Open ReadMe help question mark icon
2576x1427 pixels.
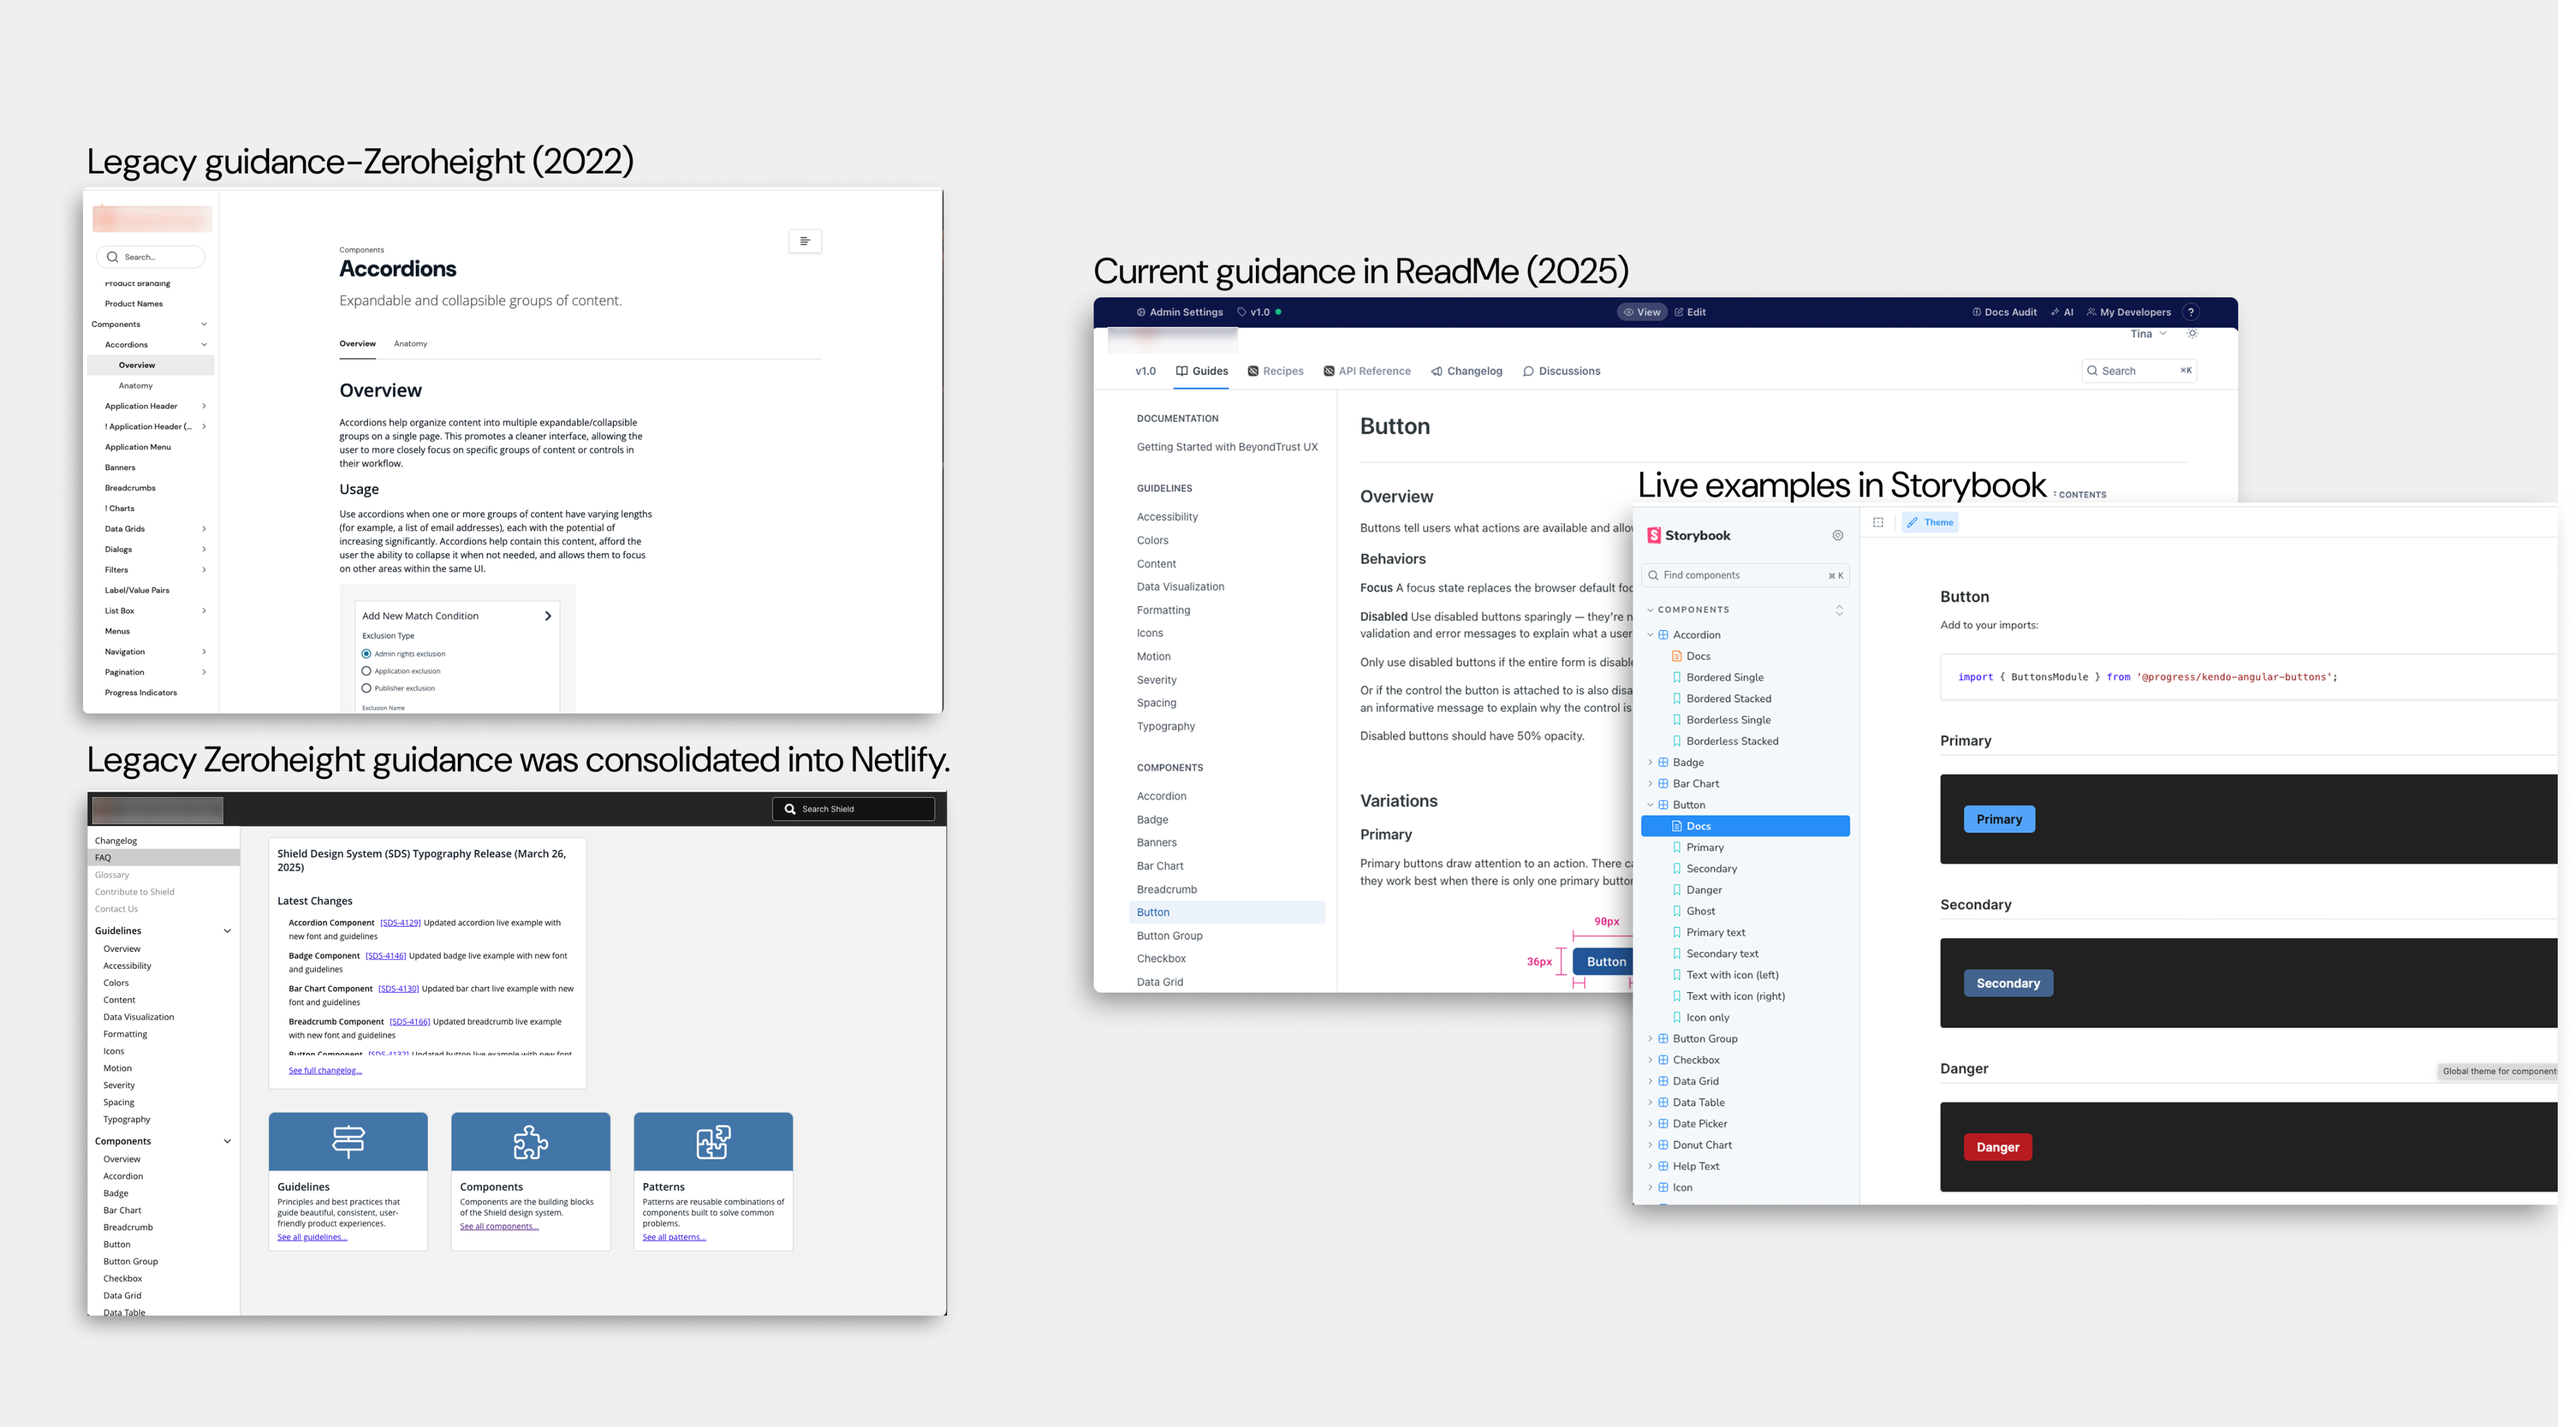coord(2191,312)
